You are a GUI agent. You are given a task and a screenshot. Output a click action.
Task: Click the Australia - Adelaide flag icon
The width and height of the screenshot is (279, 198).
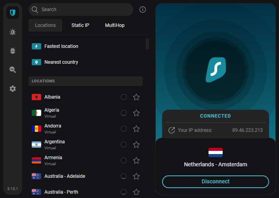pos(36,176)
